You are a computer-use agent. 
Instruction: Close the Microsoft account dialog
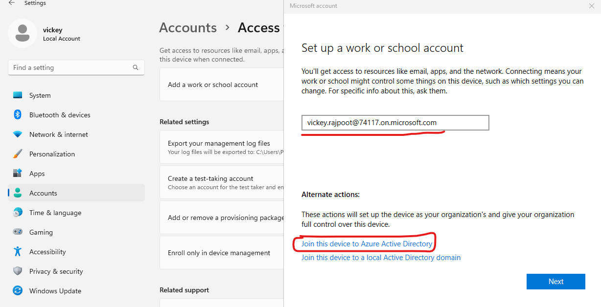pos(591,6)
